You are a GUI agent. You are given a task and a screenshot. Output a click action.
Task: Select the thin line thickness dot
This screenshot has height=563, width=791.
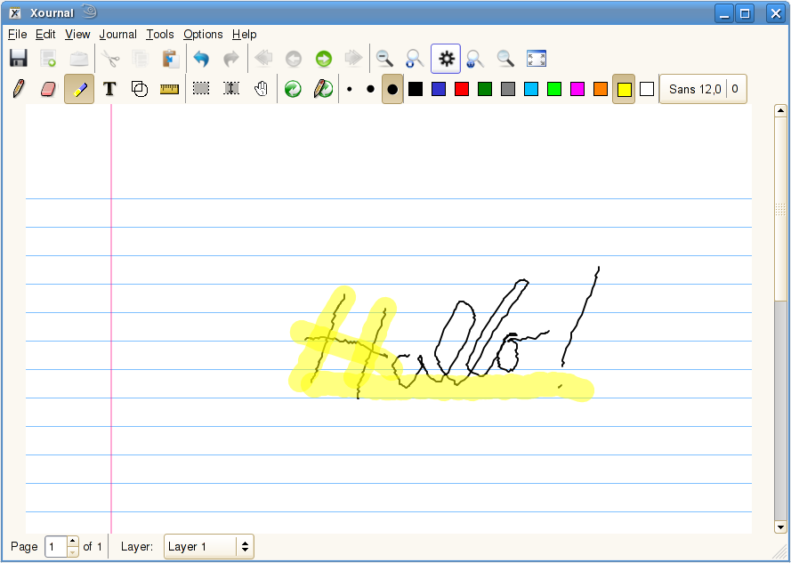pyautogui.click(x=349, y=89)
